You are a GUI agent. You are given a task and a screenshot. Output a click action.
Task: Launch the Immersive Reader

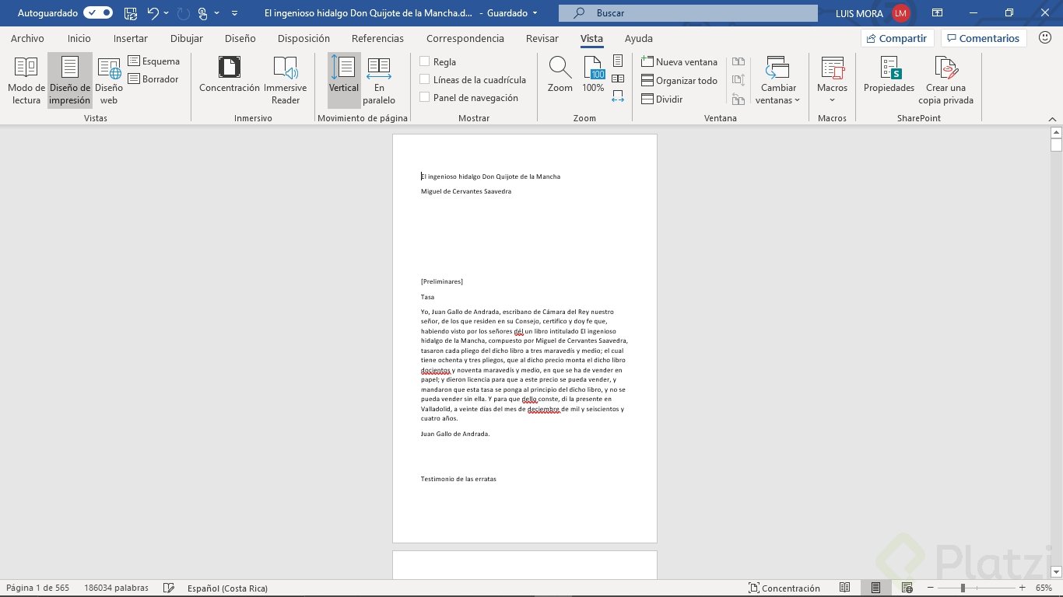(286, 78)
